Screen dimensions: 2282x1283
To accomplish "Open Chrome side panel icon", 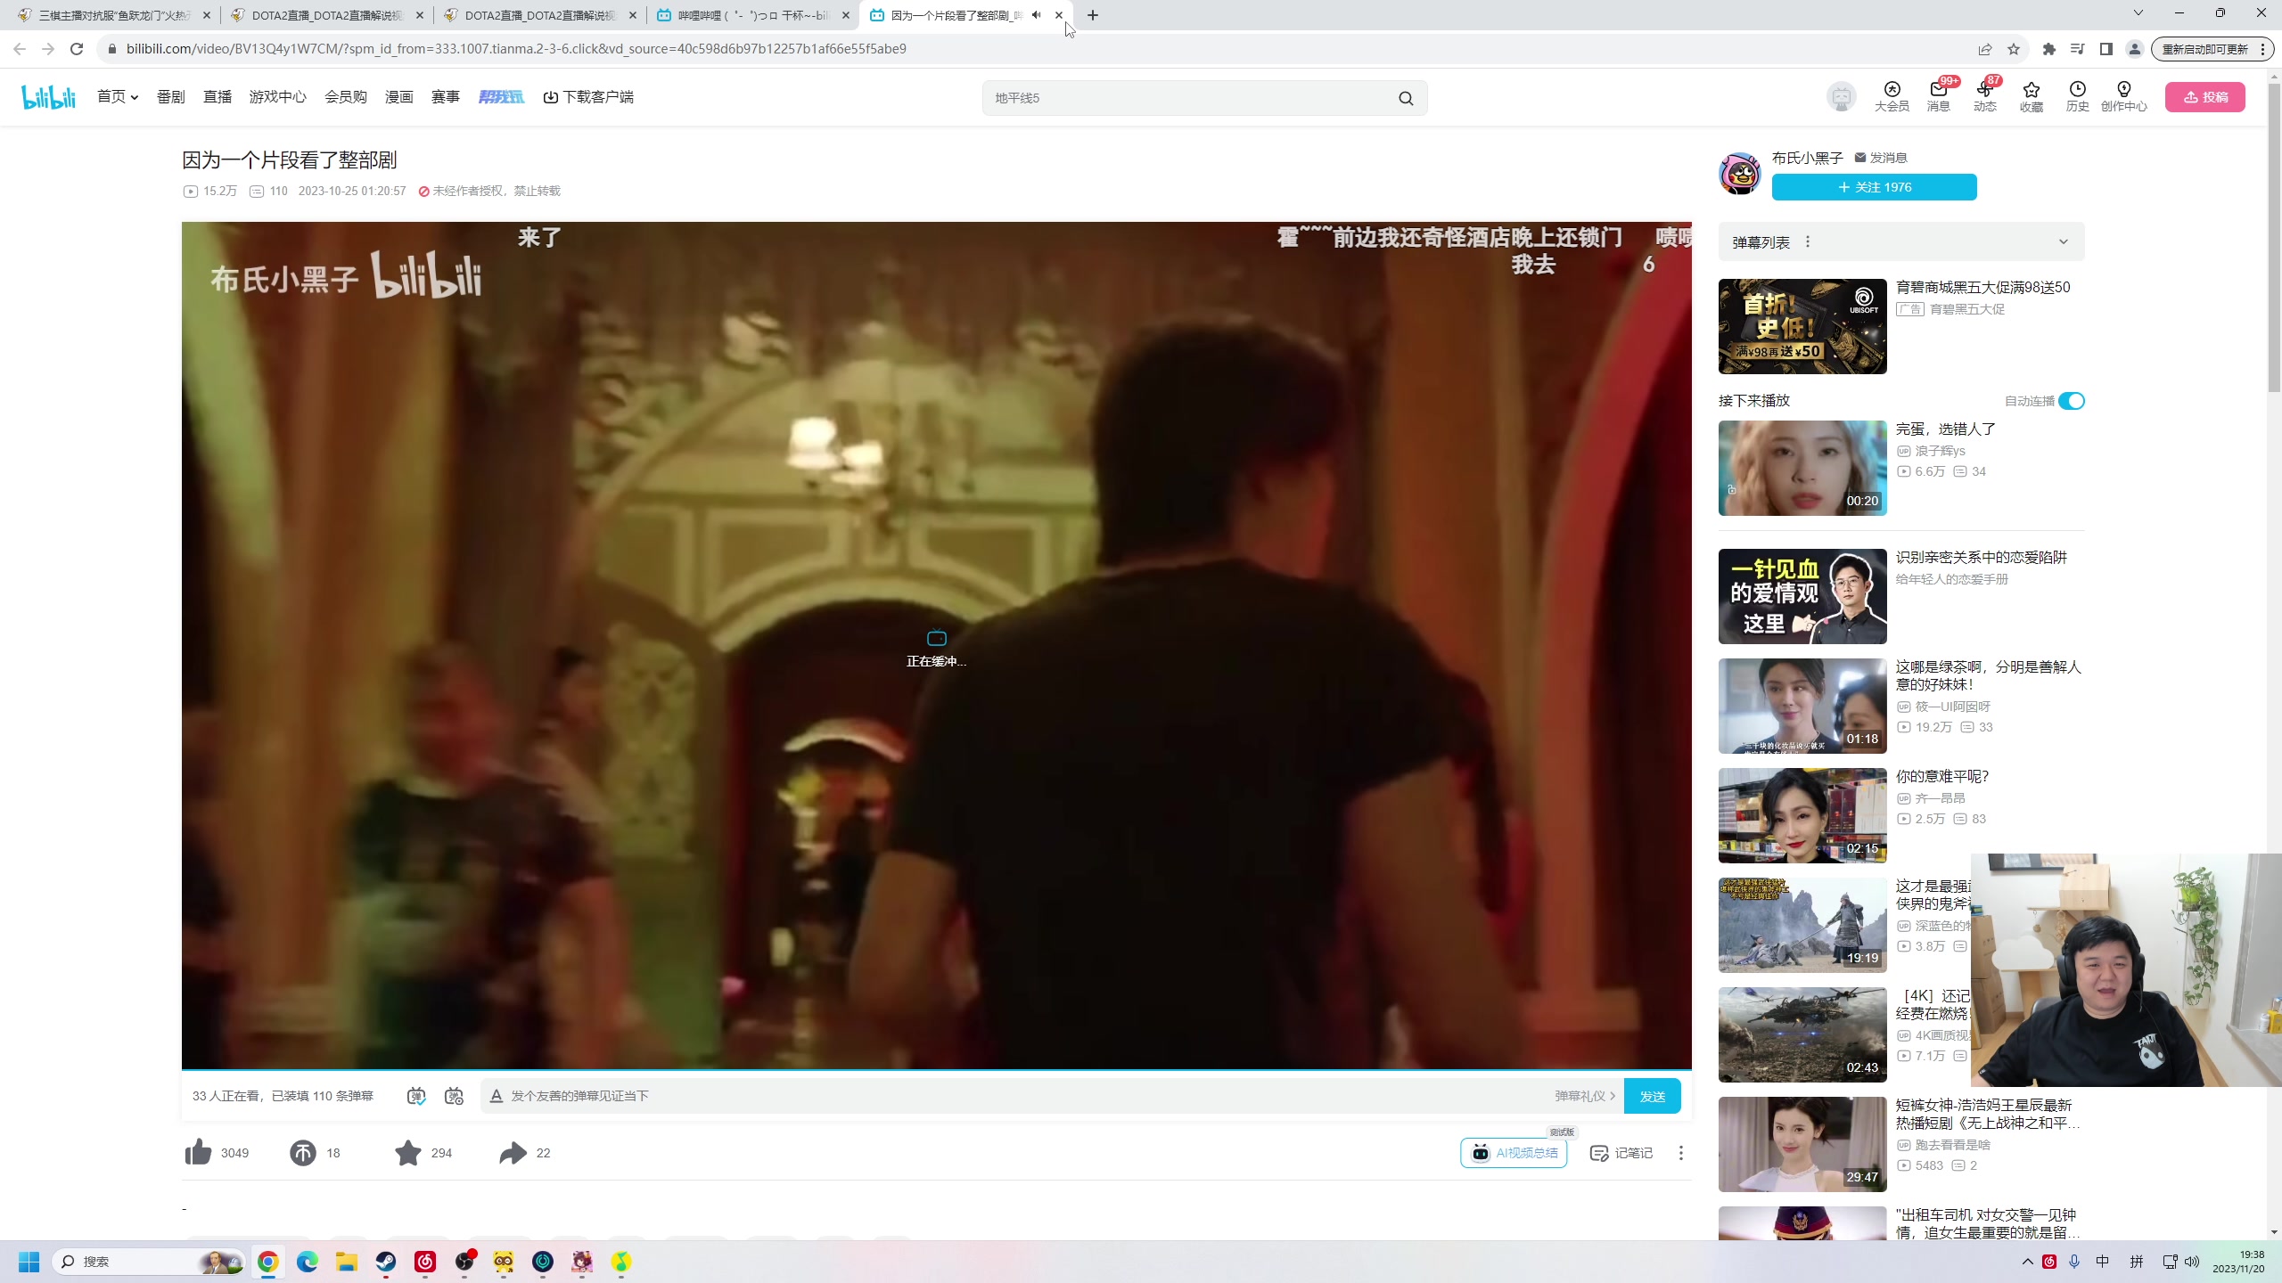I will 2106,49.
